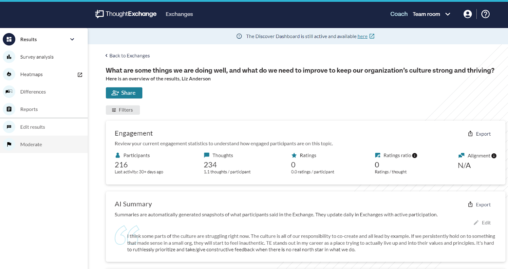Click the Engagement heading
Viewport: 508px width, 269px height.
coord(134,133)
